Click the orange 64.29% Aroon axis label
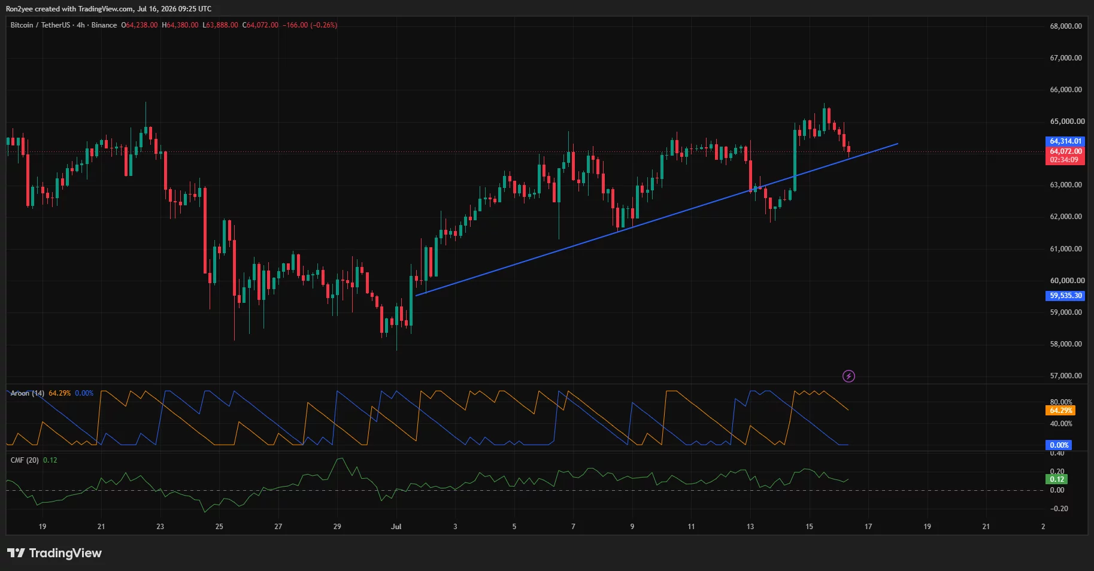 1060,411
